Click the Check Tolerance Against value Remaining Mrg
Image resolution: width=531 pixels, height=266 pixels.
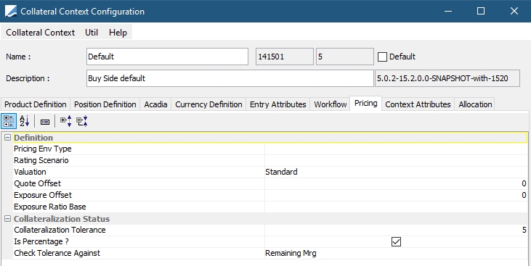(x=291, y=253)
